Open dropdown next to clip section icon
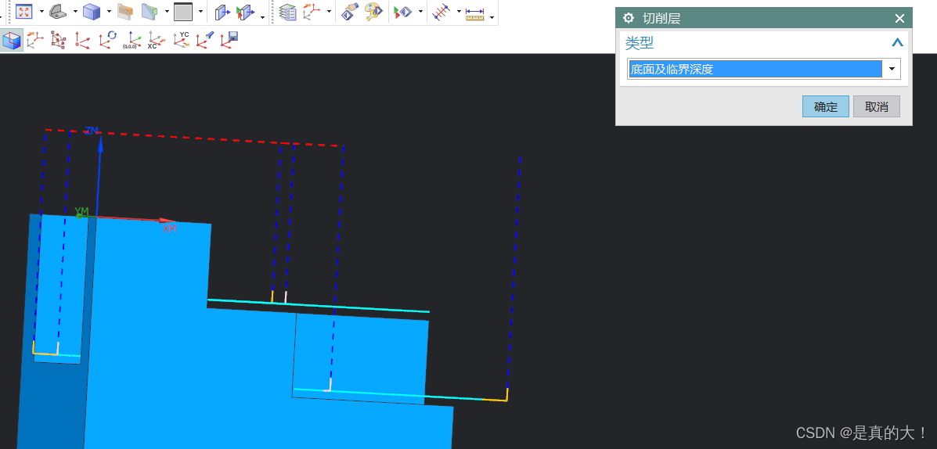This screenshot has width=937, height=449. coord(167,12)
